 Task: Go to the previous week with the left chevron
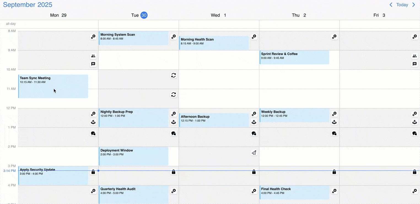pyautogui.click(x=391, y=5)
